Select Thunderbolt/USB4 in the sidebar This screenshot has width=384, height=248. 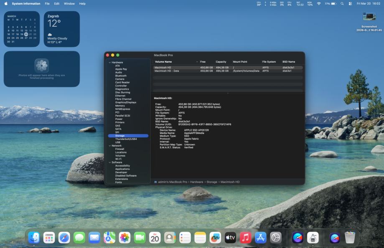coord(126,139)
